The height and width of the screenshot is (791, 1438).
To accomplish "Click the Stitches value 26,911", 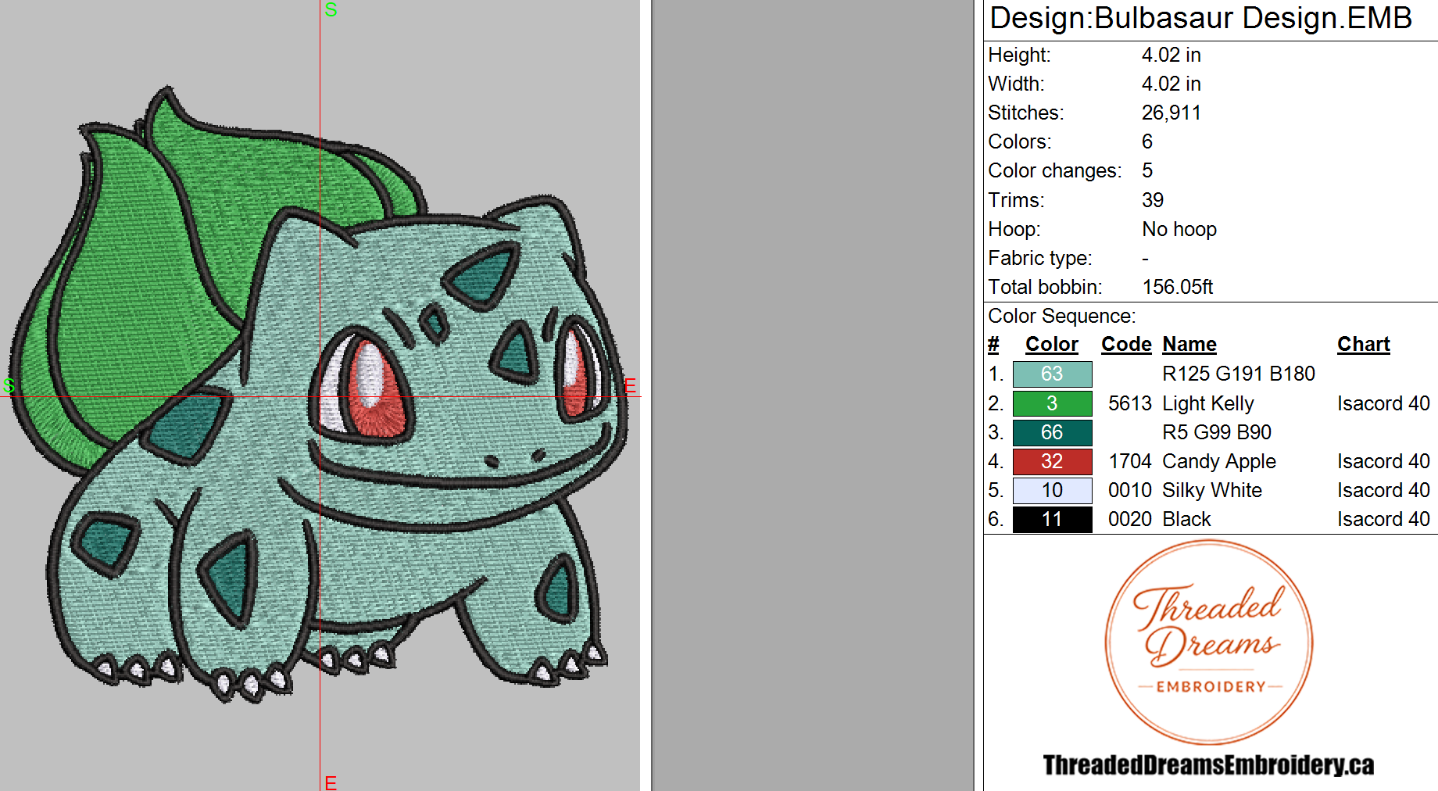I will pyautogui.click(x=1171, y=113).
